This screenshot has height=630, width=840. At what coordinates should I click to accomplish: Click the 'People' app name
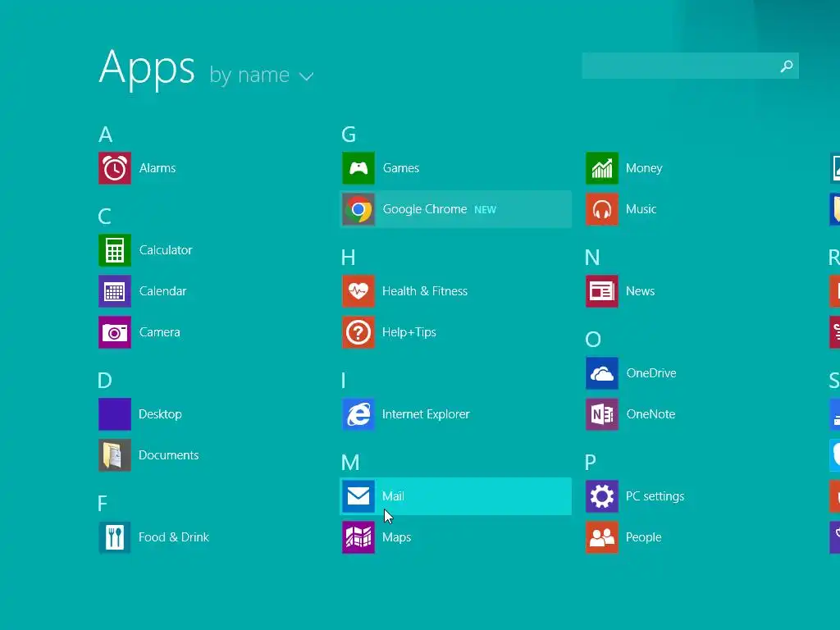(x=643, y=537)
